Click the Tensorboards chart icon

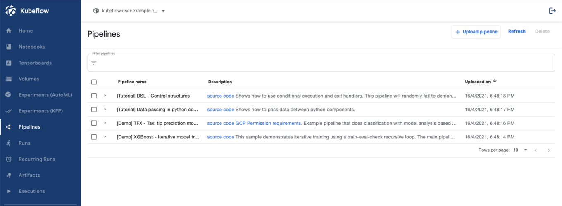coord(9,63)
